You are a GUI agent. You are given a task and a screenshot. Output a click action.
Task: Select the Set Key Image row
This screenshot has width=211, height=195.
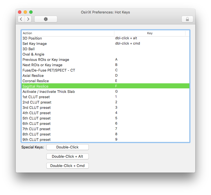tap(106, 44)
